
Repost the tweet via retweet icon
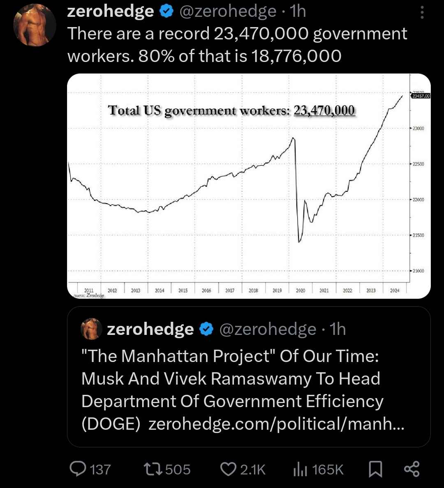coord(153,469)
